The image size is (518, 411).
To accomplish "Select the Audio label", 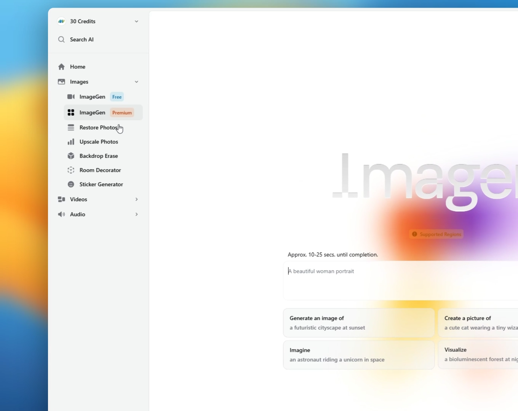I will 78,214.
